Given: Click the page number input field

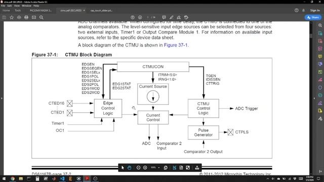Looking at the screenshot, I should pyautogui.click(x=148, y=18).
